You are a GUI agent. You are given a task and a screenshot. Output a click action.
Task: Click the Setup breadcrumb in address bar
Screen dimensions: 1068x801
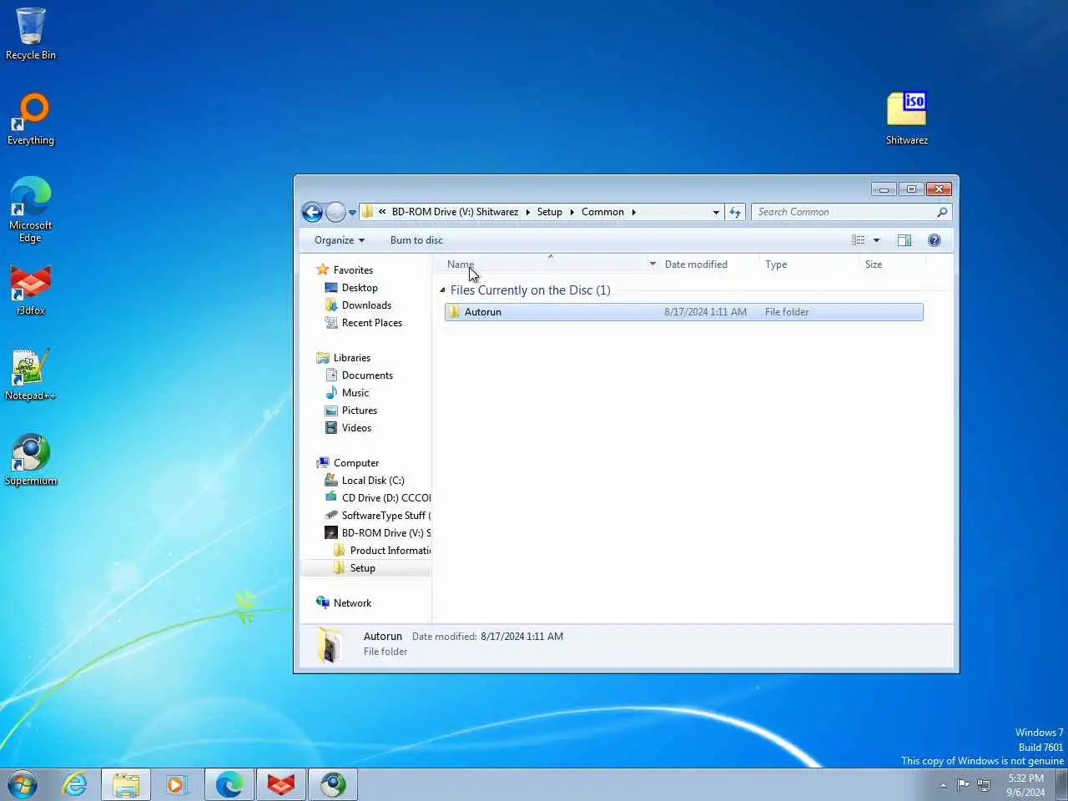pyautogui.click(x=549, y=212)
